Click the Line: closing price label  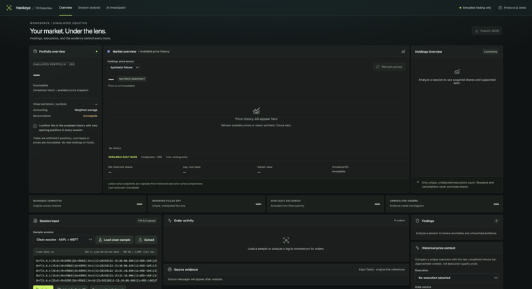point(177,157)
